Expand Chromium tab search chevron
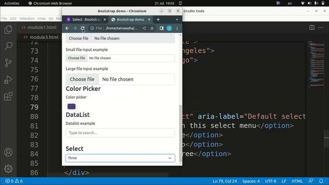This screenshot has height=185, width=329. coord(177,20)
